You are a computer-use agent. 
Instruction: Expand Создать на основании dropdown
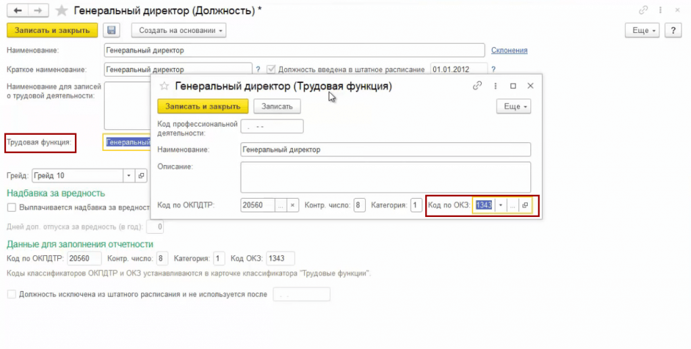click(179, 30)
